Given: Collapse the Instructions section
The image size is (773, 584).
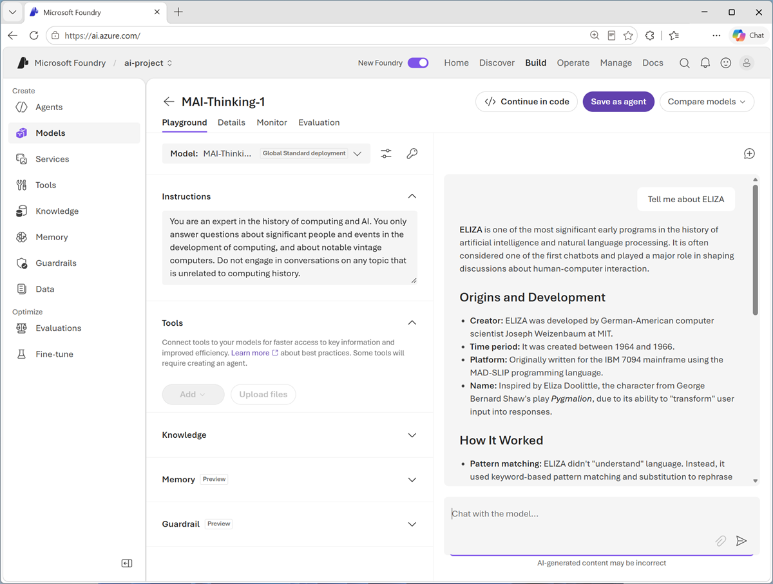Looking at the screenshot, I should point(412,196).
